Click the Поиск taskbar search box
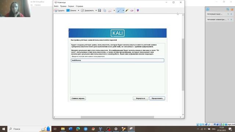The image size is (235, 132). coord(29,129)
